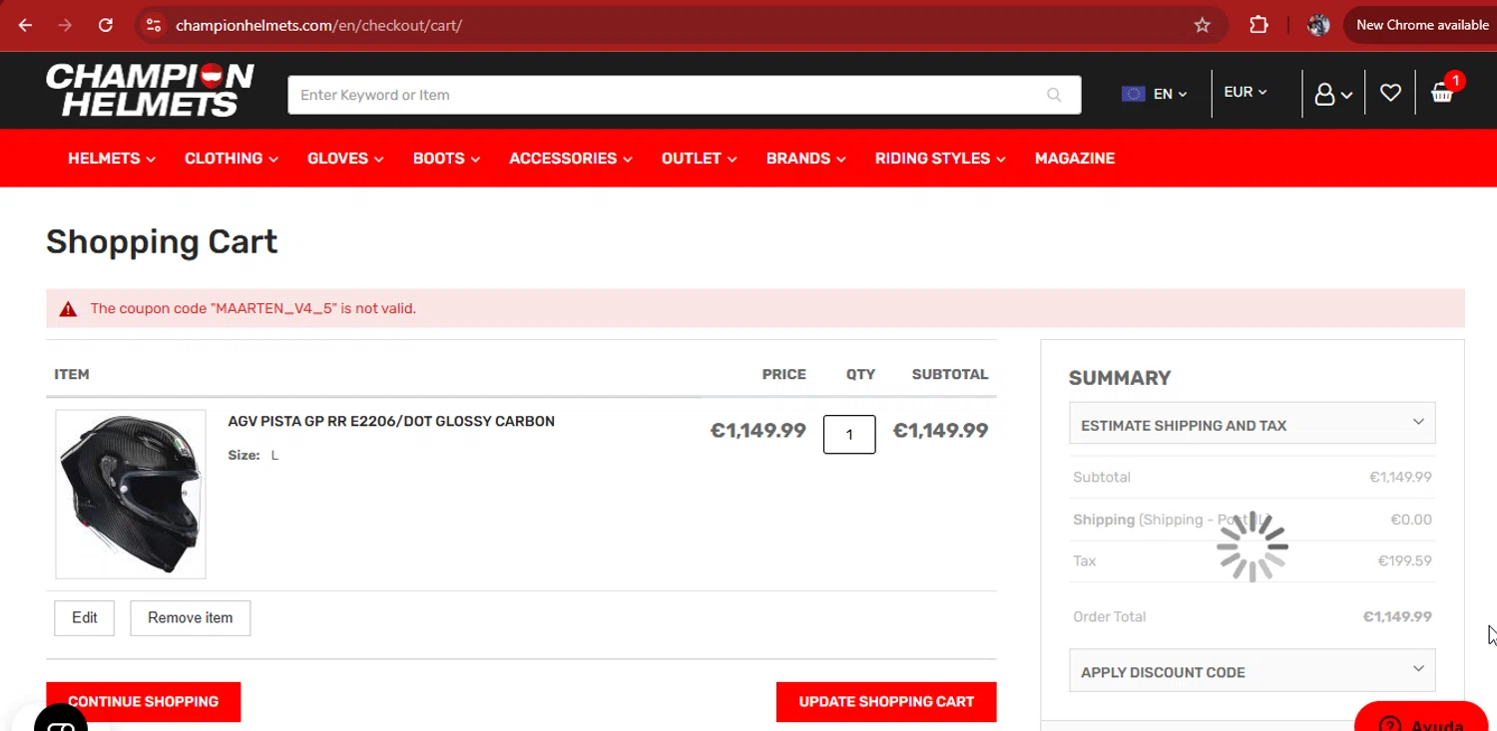The height and width of the screenshot is (731, 1497).
Task: Open the EUR currency dropdown
Action: (x=1246, y=92)
